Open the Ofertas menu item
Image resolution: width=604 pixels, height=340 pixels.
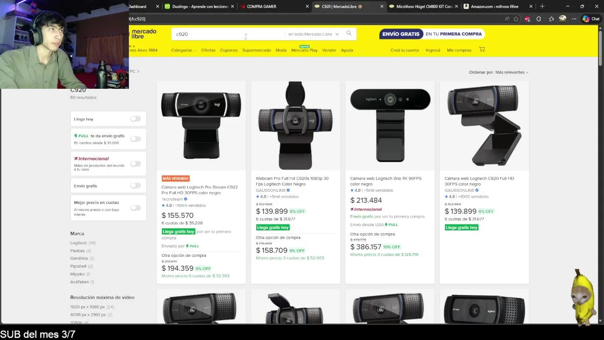(208, 50)
